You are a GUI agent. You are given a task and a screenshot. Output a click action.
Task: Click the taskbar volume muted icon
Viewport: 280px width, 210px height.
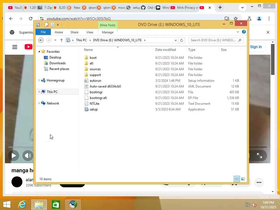click(x=254, y=205)
